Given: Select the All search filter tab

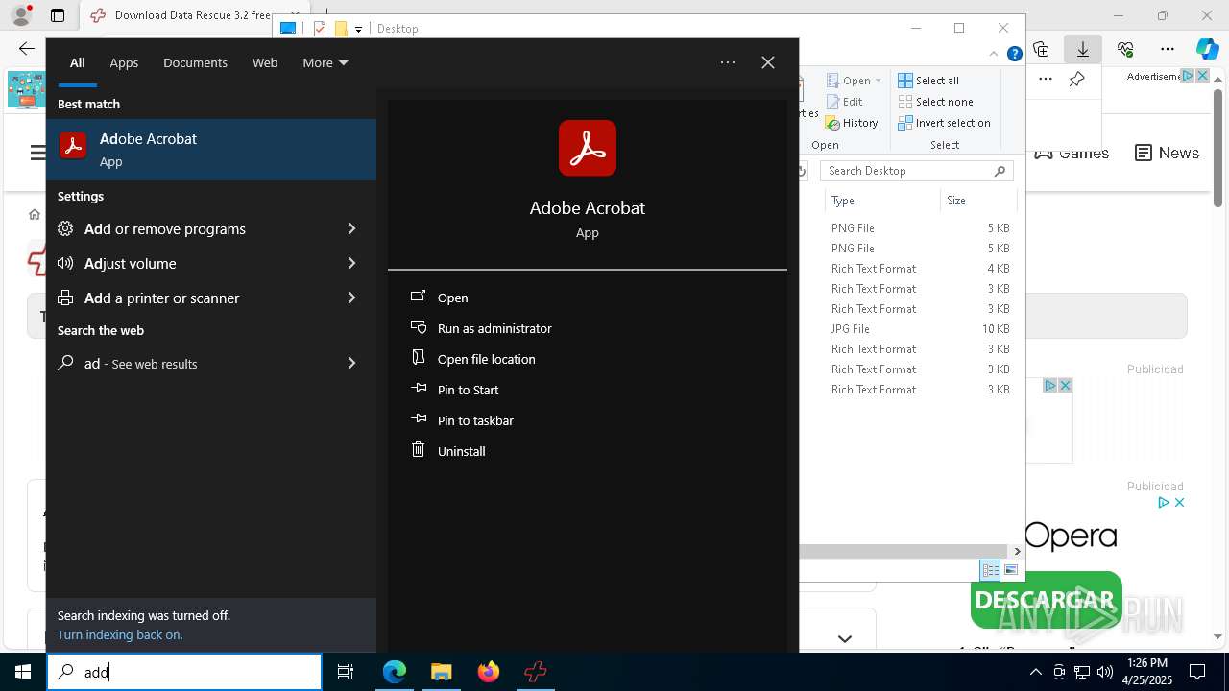Looking at the screenshot, I should 78,62.
